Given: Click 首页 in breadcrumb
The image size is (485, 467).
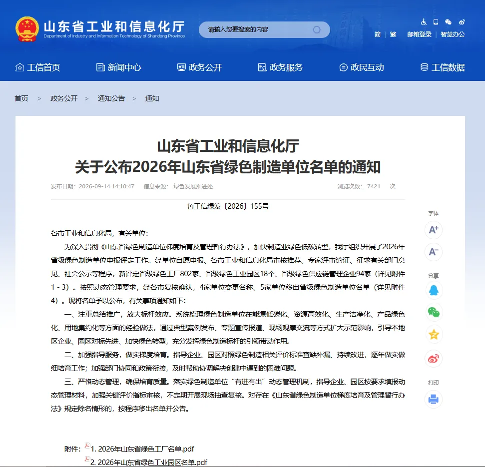Looking at the screenshot, I should coord(21,98).
